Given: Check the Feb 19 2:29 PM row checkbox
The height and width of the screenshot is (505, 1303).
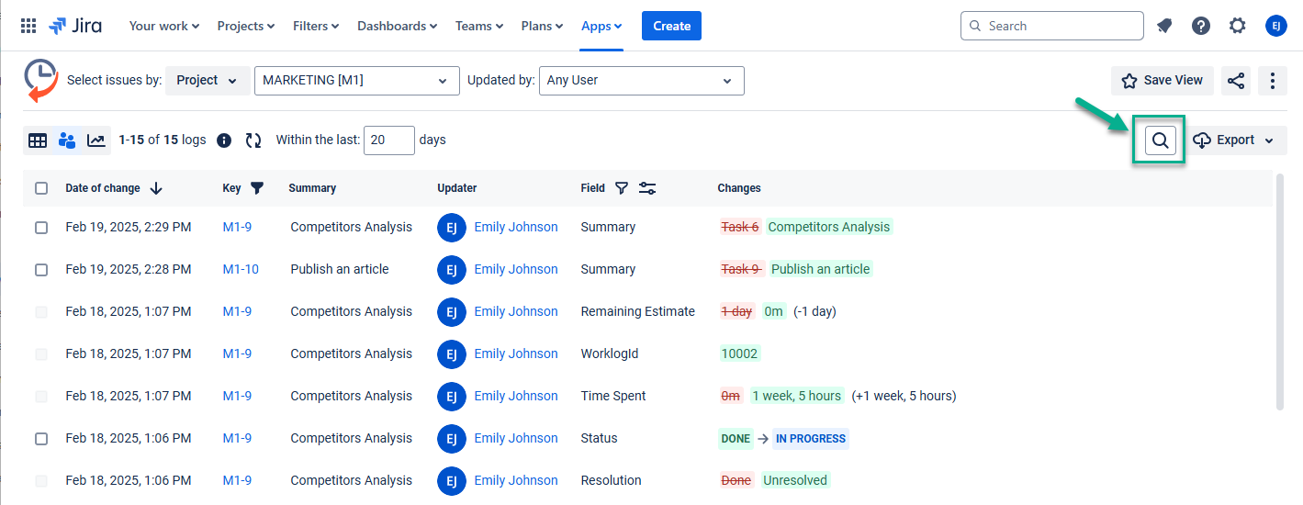Looking at the screenshot, I should click(x=41, y=228).
